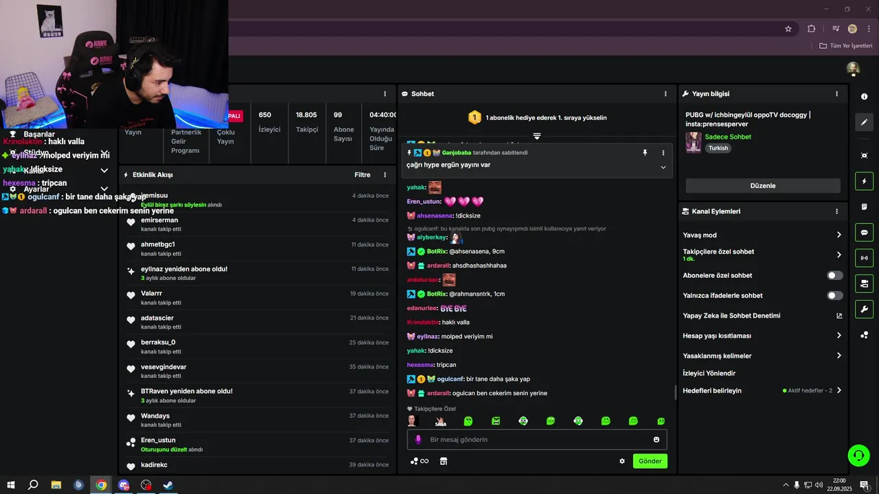Open the green headset support button
This screenshot has width=879, height=494.
858,455
